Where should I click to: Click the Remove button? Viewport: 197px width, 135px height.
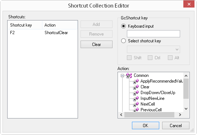click(96, 34)
